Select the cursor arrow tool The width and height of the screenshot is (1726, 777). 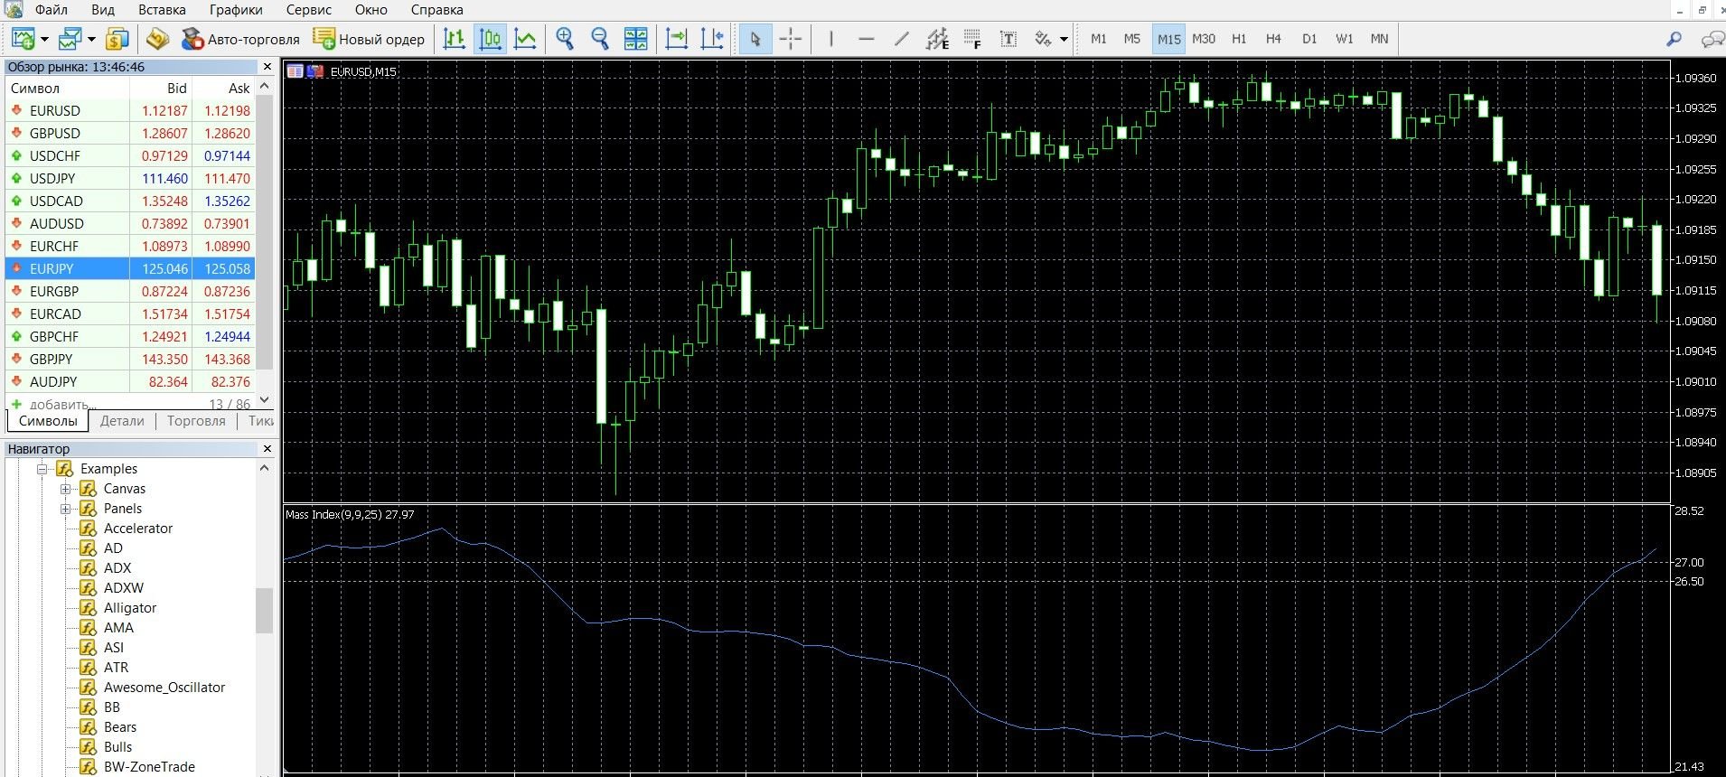pos(755,39)
